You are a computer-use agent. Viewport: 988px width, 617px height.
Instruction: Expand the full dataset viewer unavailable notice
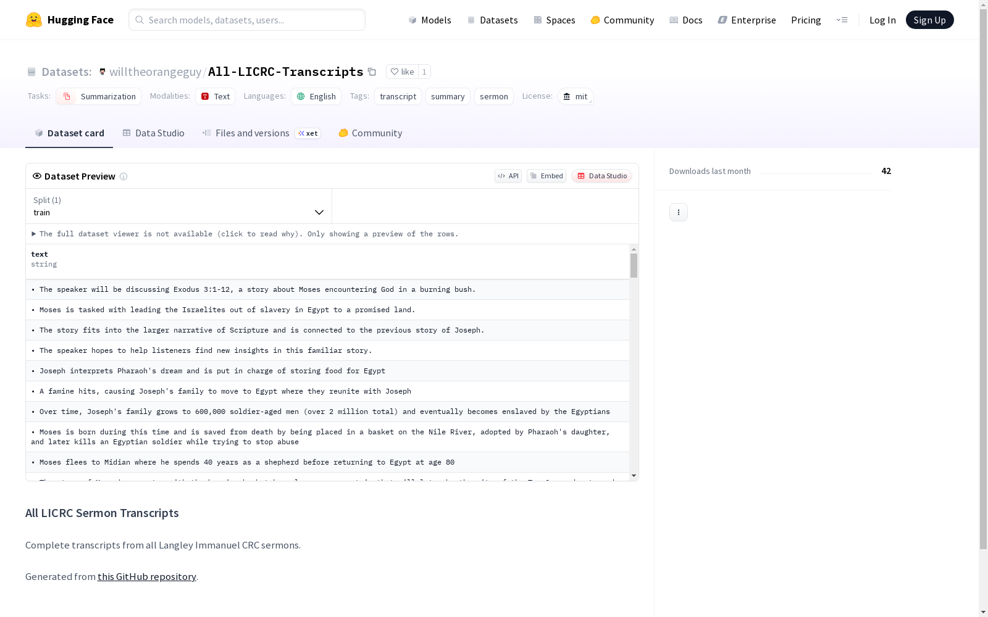[x=245, y=234]
